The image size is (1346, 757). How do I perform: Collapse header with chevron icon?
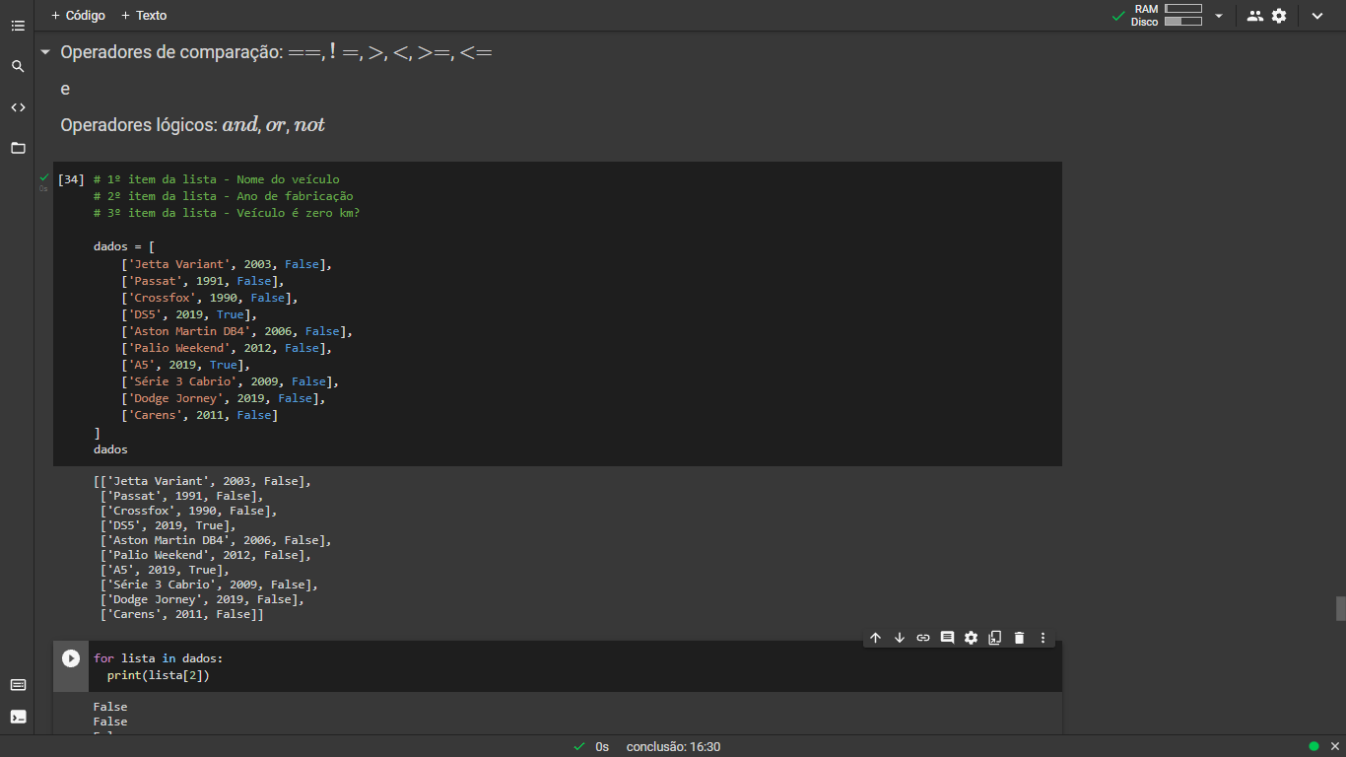pyautogui.click(x=1317, y=16)
